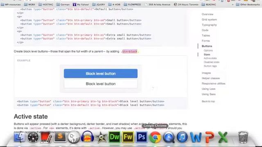Click the highlighted .btn-block code text
Screen dimensions: 262x147
130,51
